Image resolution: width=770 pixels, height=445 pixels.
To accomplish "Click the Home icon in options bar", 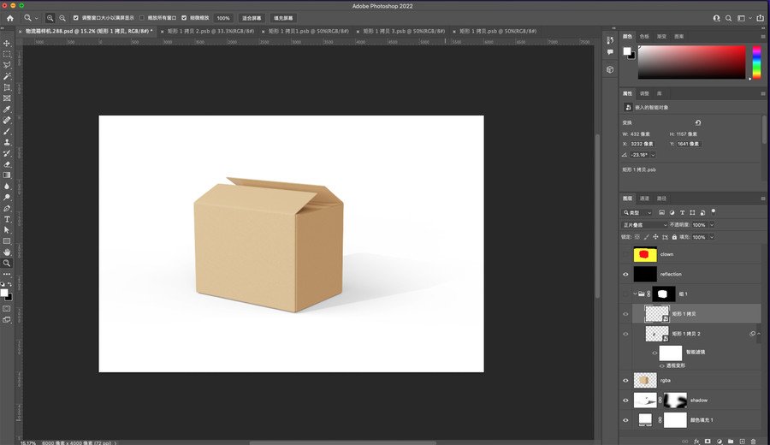I will point(9,18).
